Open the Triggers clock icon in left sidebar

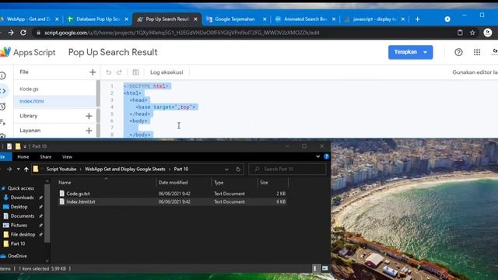[3, 107]
